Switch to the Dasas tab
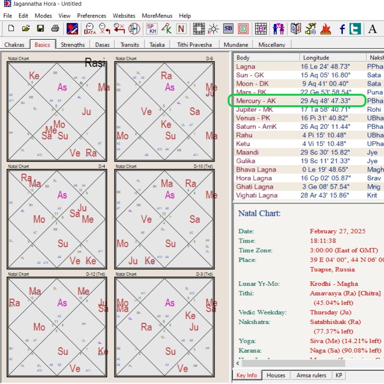The image size is (384, 384). pyautogui.click(x=102, y=45)
